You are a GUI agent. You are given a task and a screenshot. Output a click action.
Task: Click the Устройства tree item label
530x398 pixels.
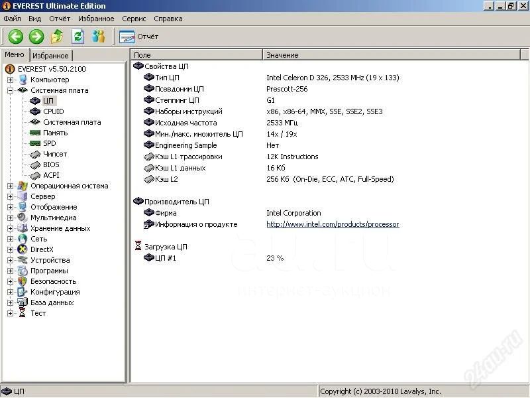tap(50, 260)
